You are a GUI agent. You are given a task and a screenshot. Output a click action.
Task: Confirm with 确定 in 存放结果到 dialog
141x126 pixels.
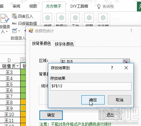(93, 100)
